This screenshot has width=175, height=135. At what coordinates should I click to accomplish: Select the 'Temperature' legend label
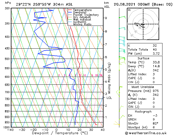tap(82, 10)
